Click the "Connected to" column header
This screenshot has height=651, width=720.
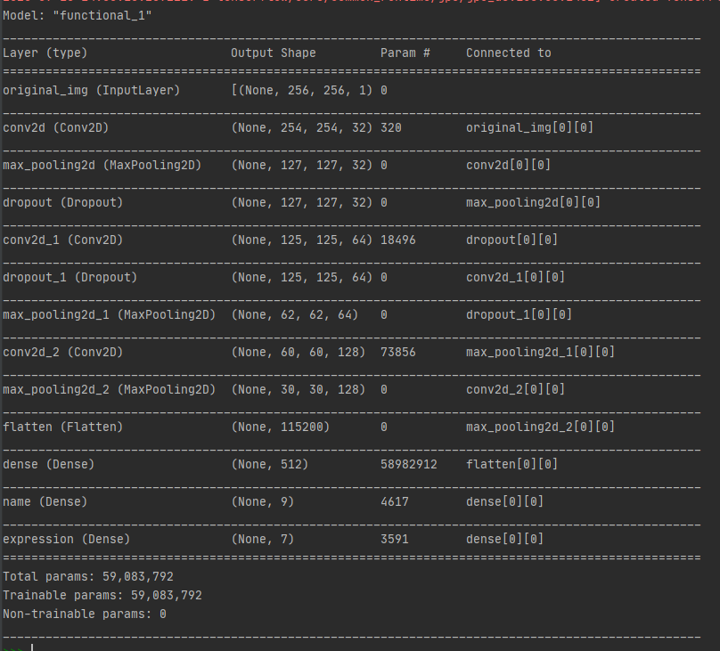pos(508,53)
